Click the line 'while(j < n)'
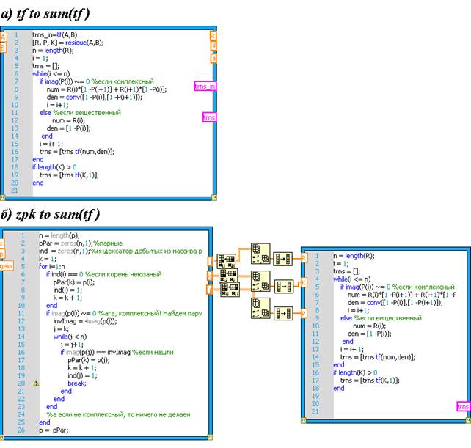 70,337
